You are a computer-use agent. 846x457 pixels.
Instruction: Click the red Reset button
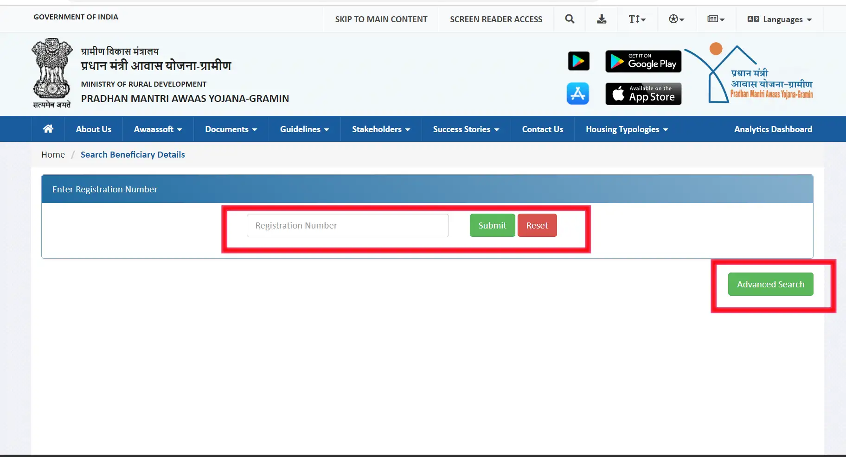tap(537, 225)
